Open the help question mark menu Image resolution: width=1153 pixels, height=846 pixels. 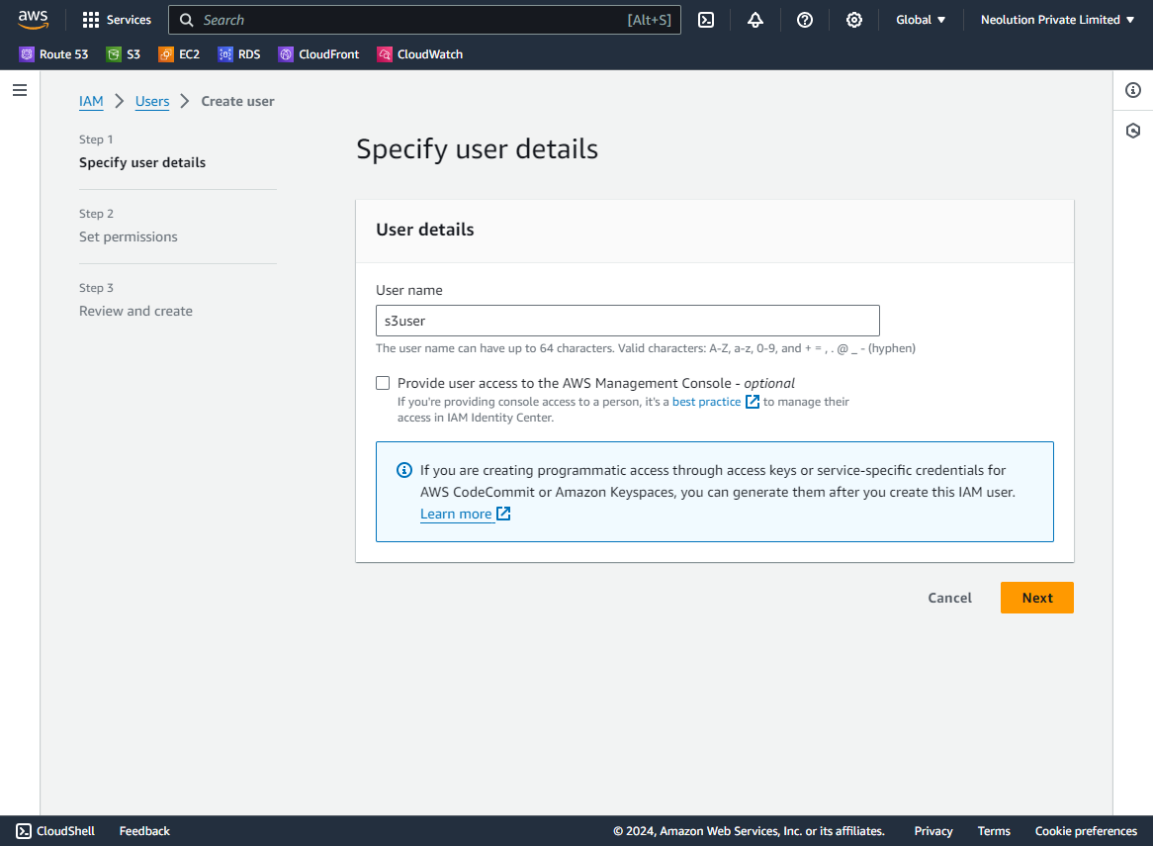coord(805,20)
